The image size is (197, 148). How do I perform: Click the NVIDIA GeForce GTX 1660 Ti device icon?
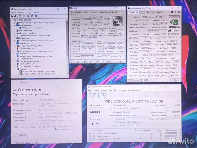pos(20,28)
